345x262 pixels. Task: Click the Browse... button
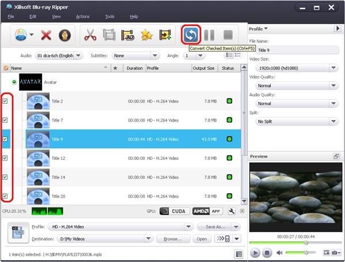pos(172,238)
